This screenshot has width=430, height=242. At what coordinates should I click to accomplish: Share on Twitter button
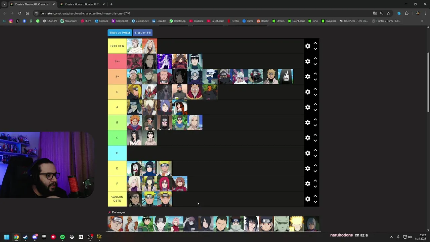click(x=120, y=33)
